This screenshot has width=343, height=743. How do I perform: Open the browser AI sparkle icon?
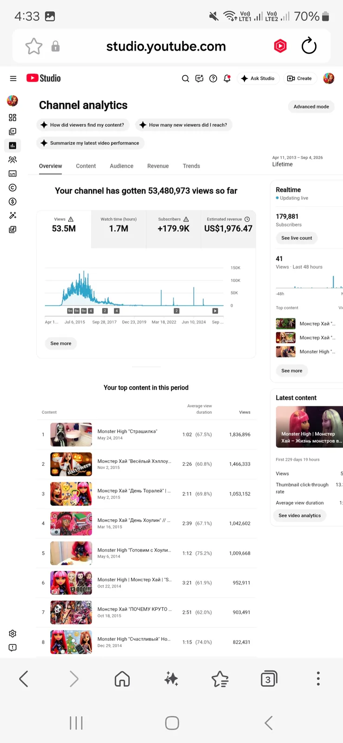(171, 679)
